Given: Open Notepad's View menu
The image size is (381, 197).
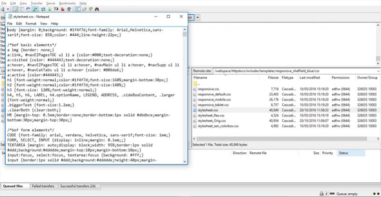Looking at the screenshot, I should click(44, 23).
